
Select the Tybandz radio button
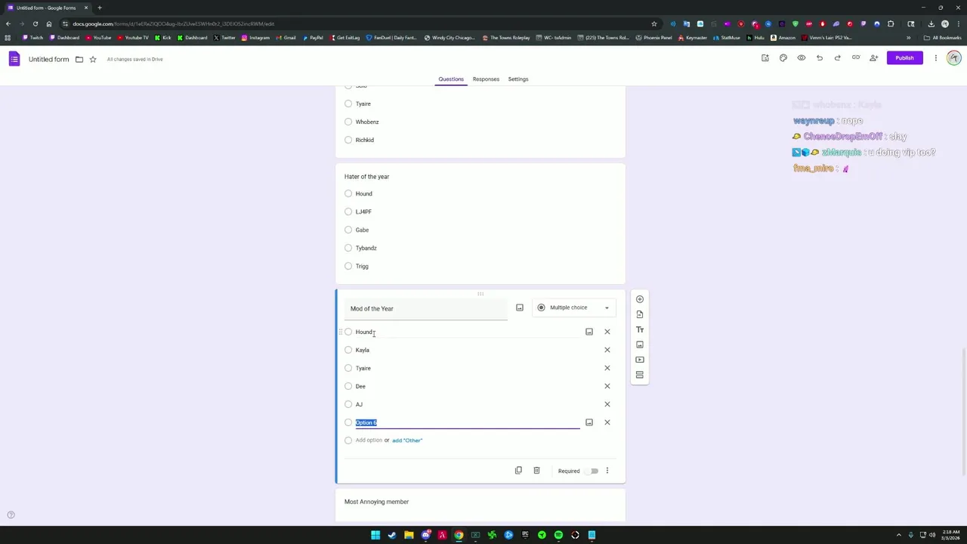coord(348,248)
